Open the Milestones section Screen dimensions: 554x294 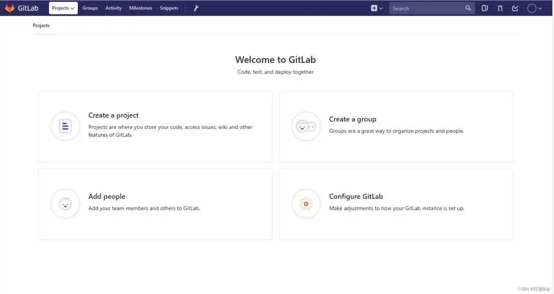(140, 8)
